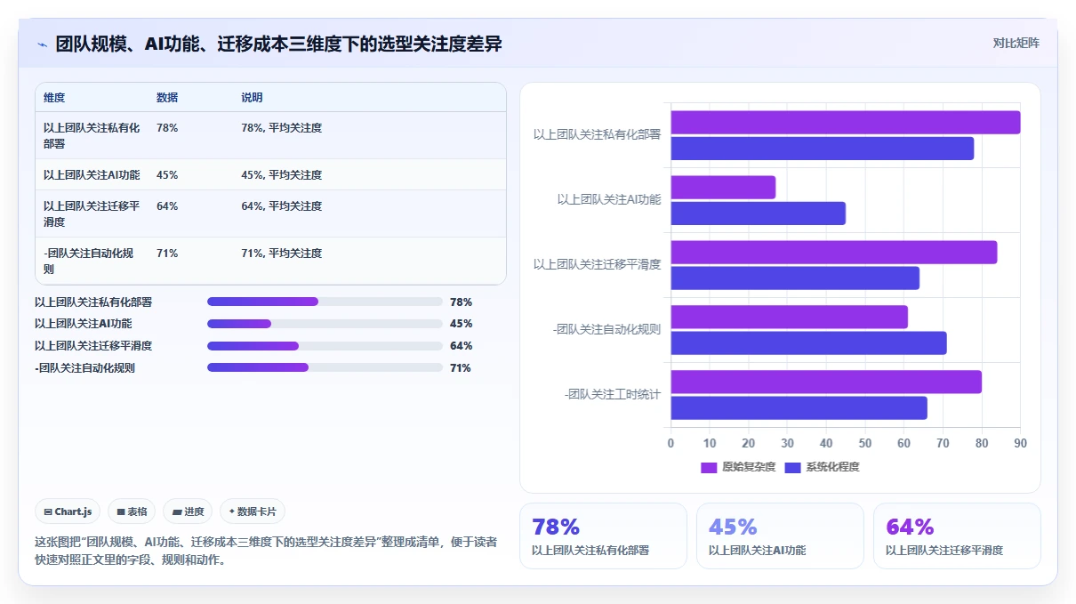Viewport: 1076px width, 604px height.
Task: Click table cell 71%, 平均关注度
Action: coord(282,254)
